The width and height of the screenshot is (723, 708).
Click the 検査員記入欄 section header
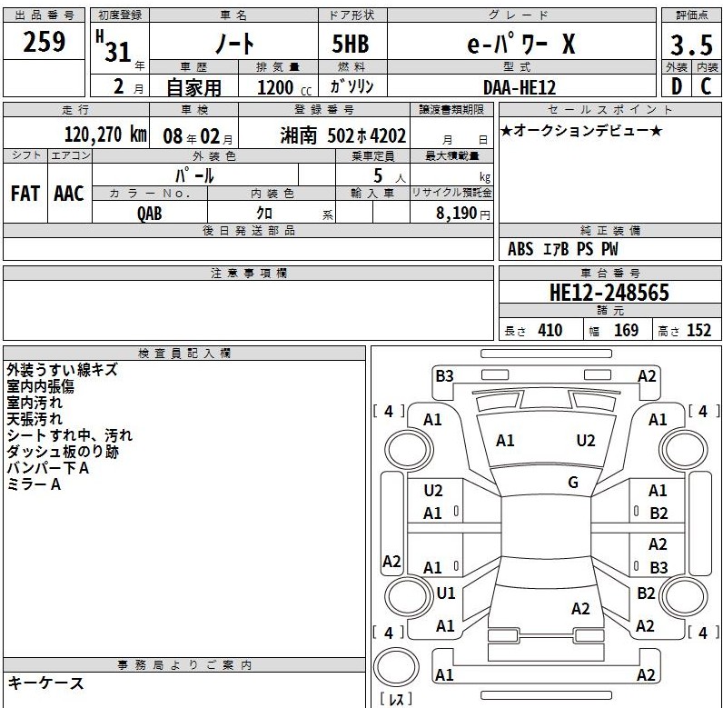(x=184, y=354)
